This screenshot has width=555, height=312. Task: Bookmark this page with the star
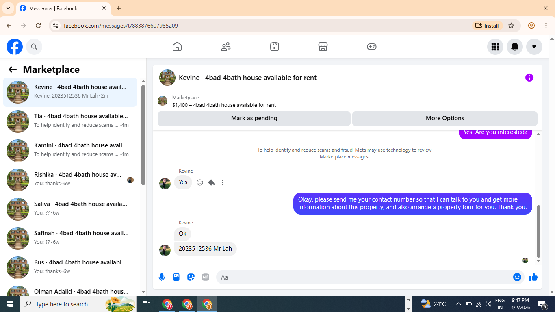(511, 26)
